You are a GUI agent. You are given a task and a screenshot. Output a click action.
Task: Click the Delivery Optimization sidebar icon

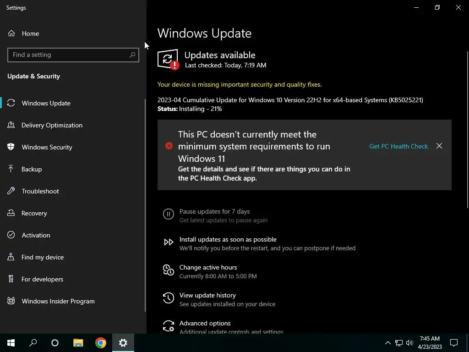[11, 125]
